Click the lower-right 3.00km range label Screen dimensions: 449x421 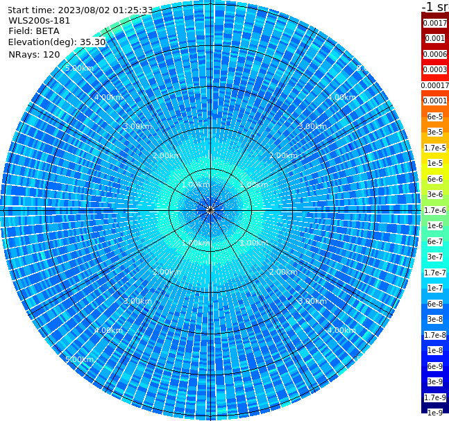pyautogui.click(x=312, y=301)
